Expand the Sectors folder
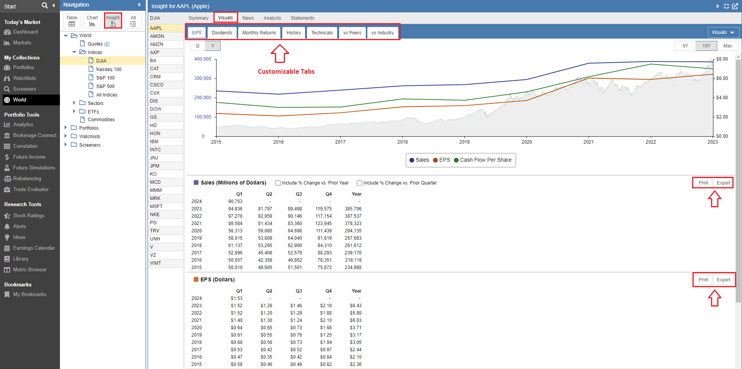Viewport: 742px width, 369px height. 74,103
